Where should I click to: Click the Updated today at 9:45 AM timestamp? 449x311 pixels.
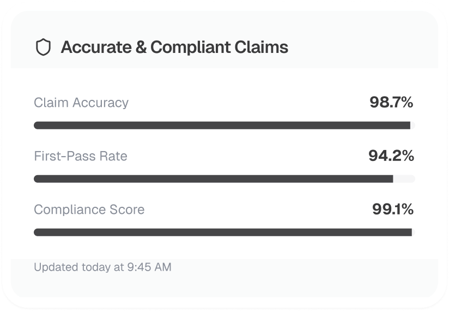pyautogui.click(x=102, y=267)
